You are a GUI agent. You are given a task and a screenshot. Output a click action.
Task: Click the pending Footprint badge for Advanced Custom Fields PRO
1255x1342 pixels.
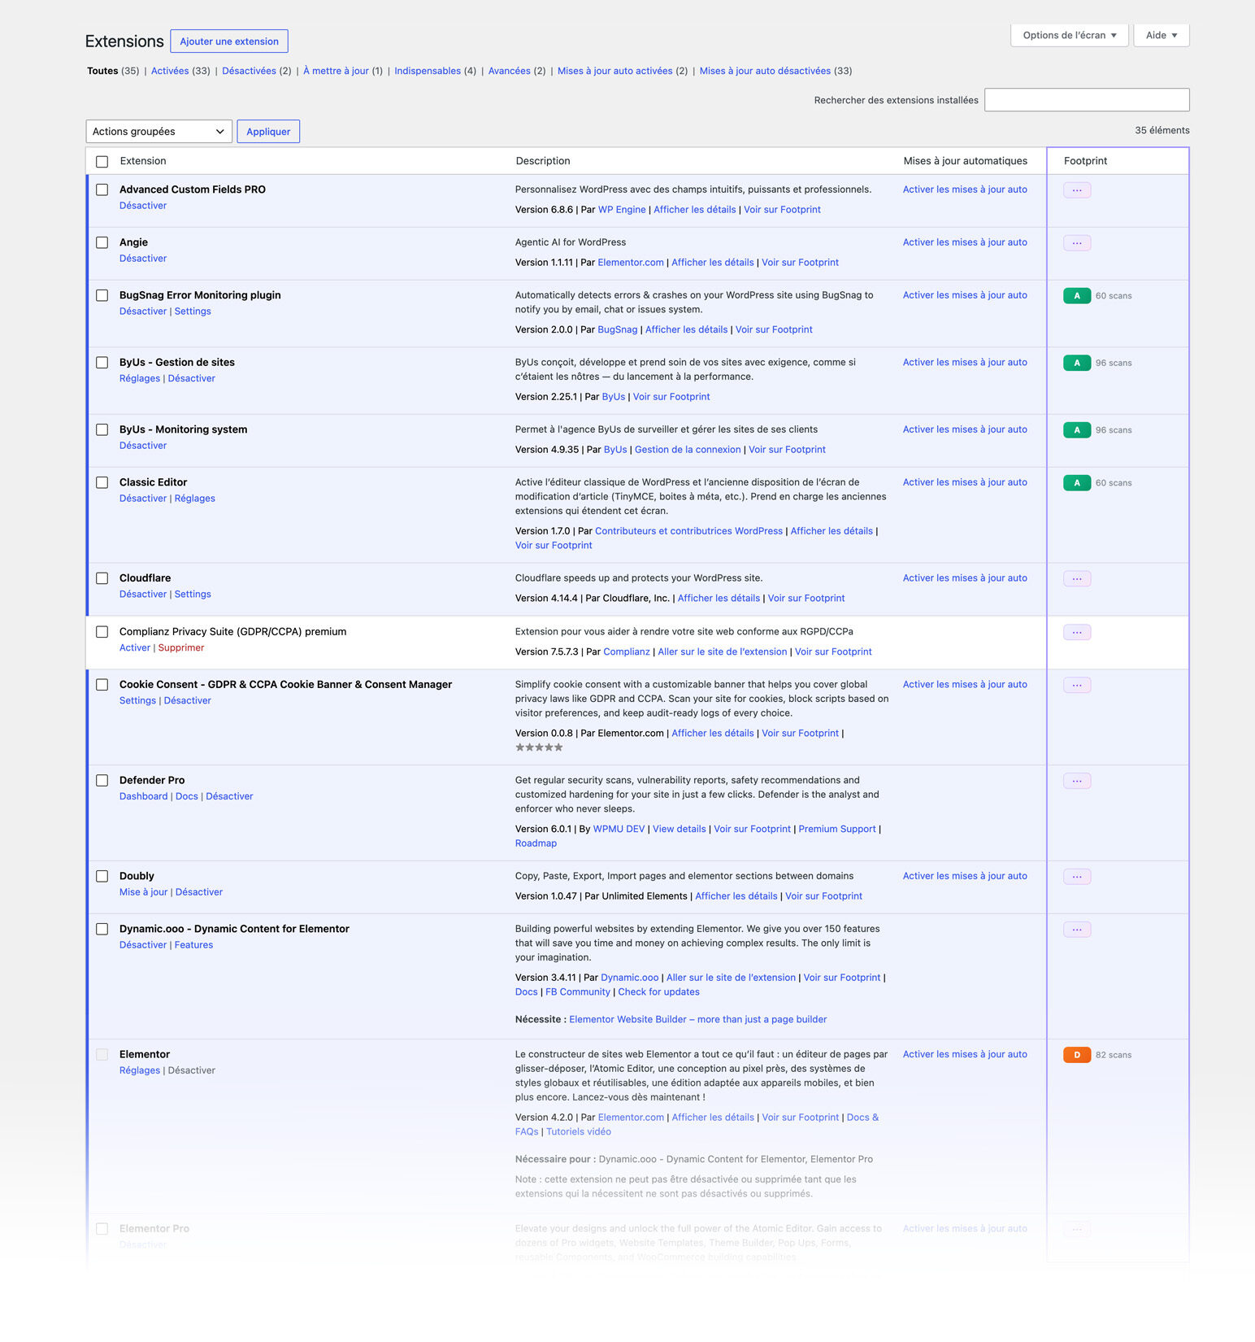(x=1077, y=190)
